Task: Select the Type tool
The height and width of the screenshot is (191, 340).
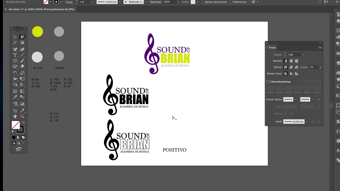Action: (x=15, y=55)
